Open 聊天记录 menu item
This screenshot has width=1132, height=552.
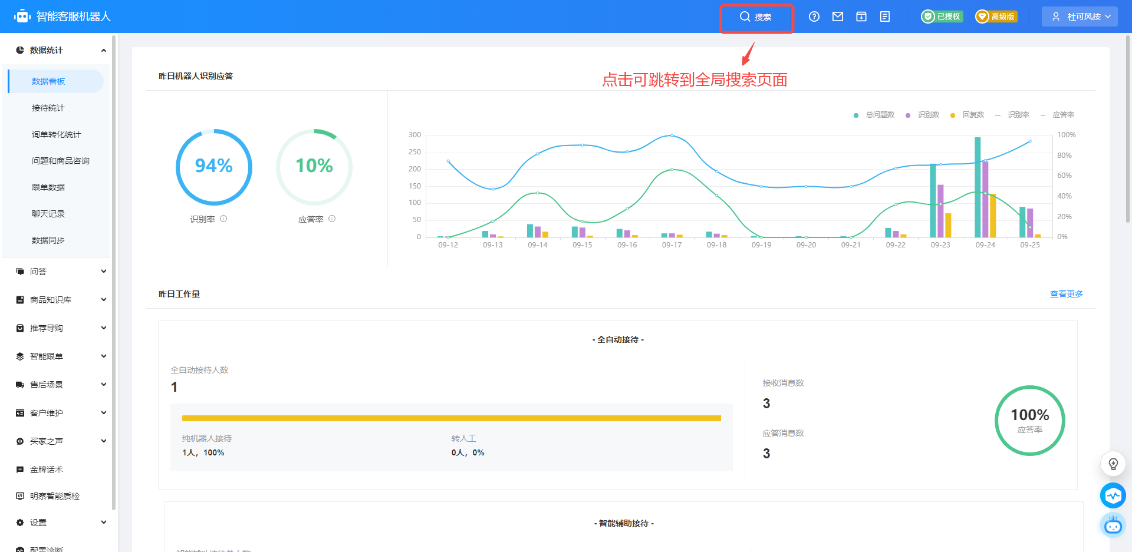point(48,214)
